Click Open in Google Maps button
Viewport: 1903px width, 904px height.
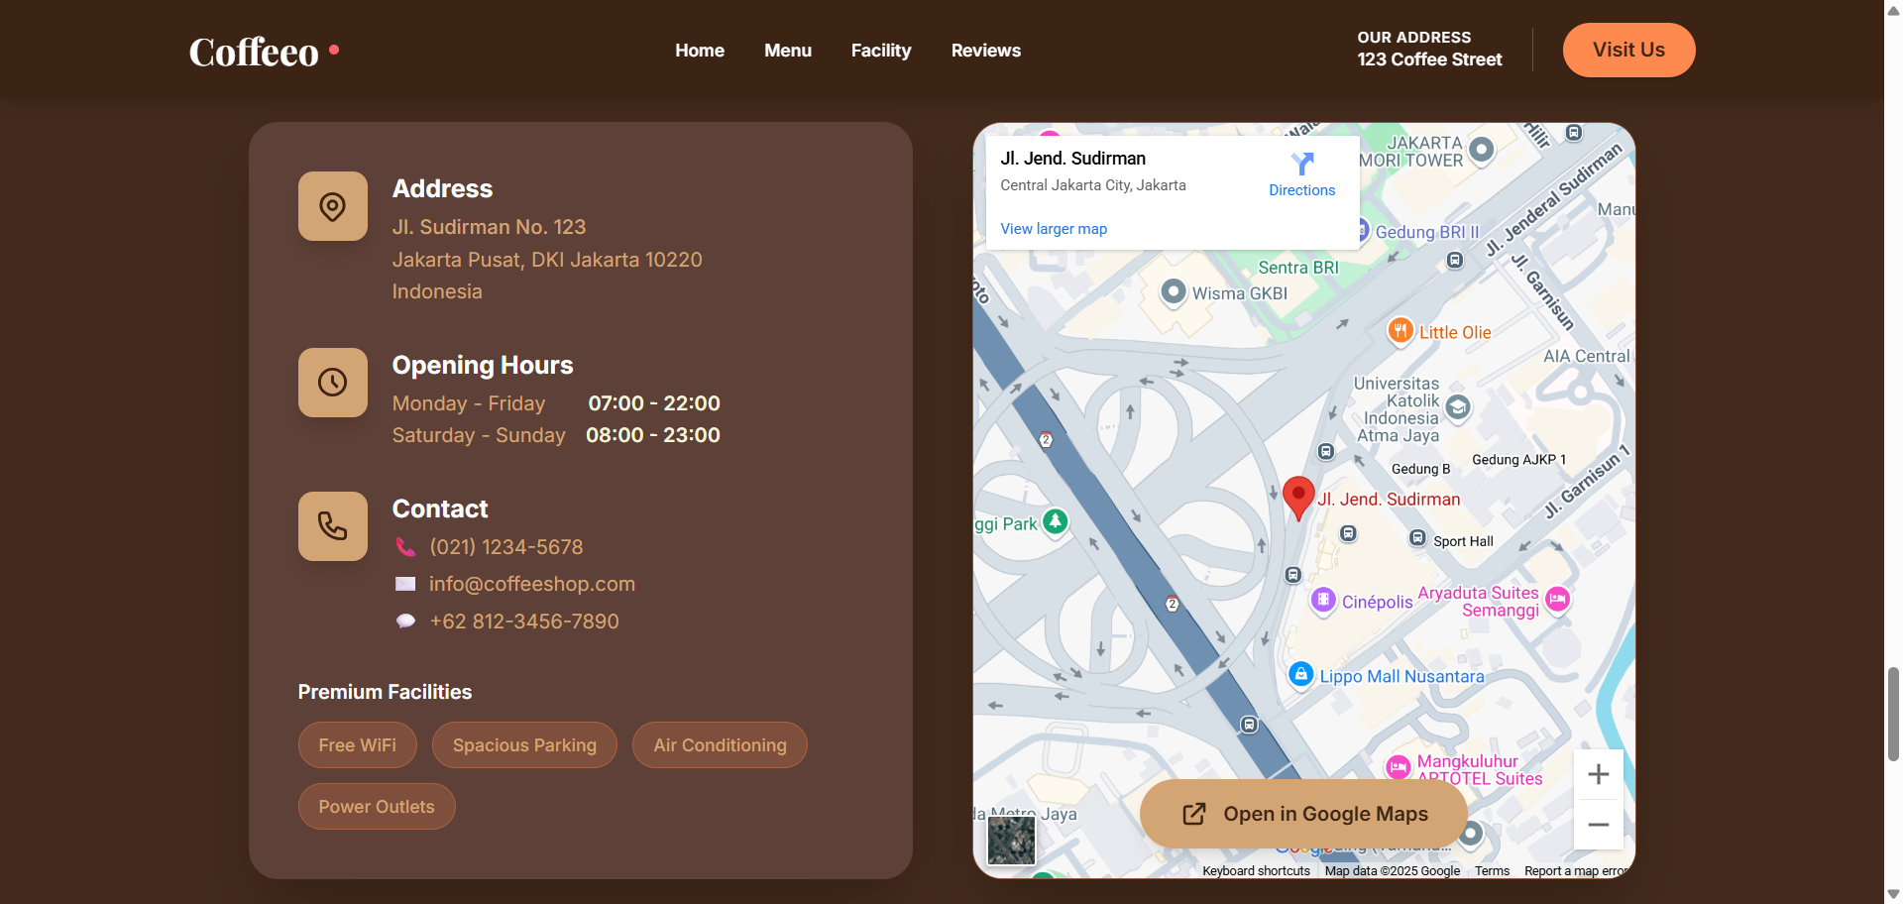click(1303, 814)
